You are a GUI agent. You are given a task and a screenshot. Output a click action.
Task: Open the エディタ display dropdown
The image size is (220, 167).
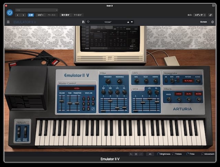tap(200, 15)
